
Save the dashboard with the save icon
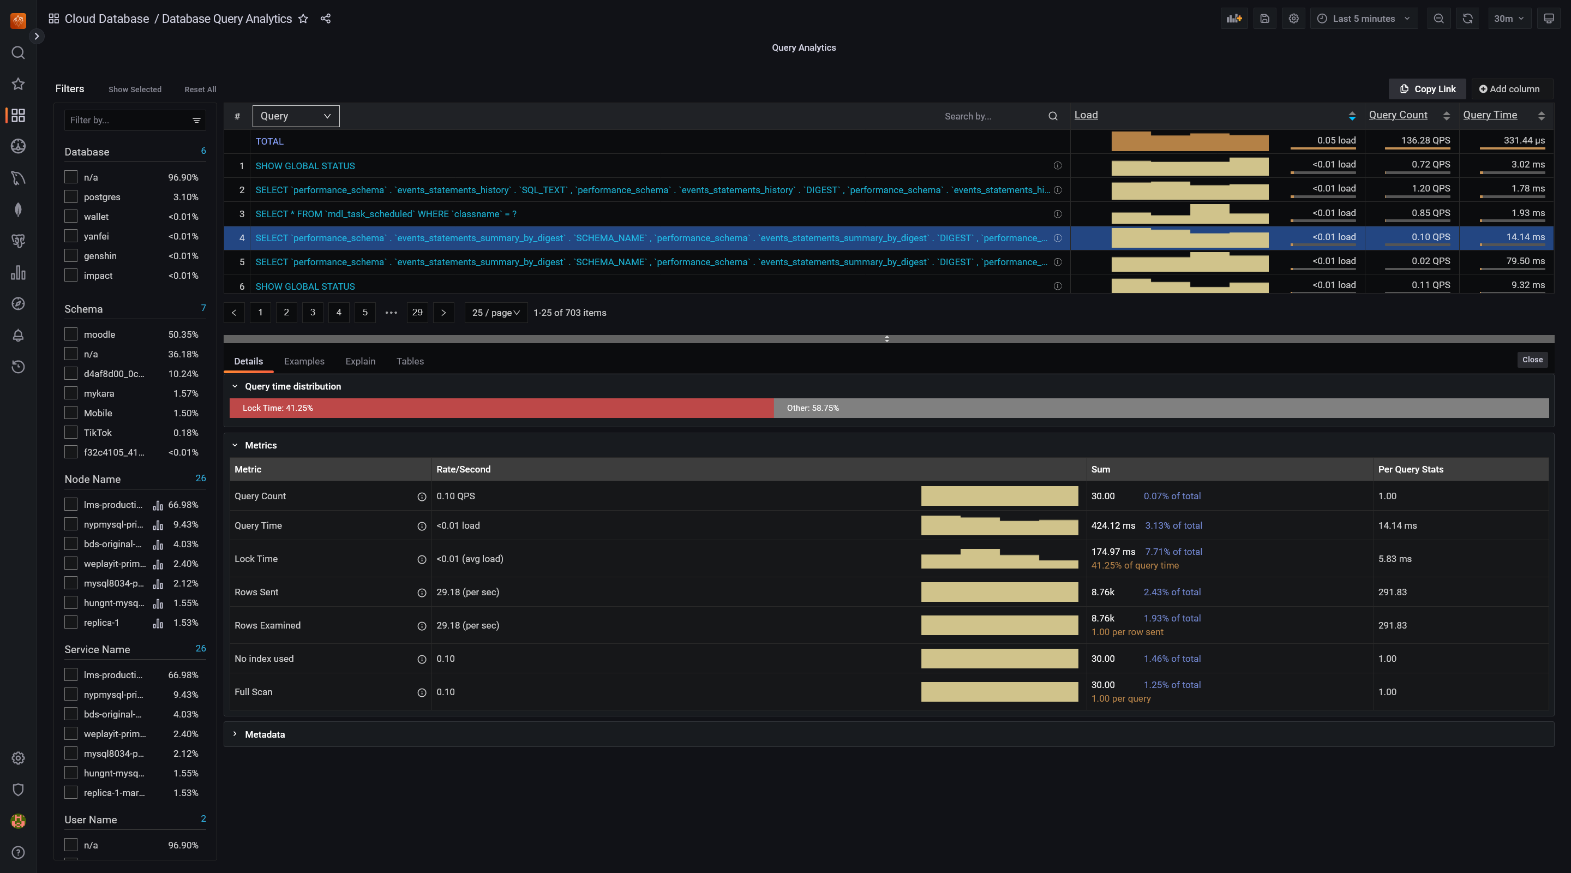point(1265,19)
